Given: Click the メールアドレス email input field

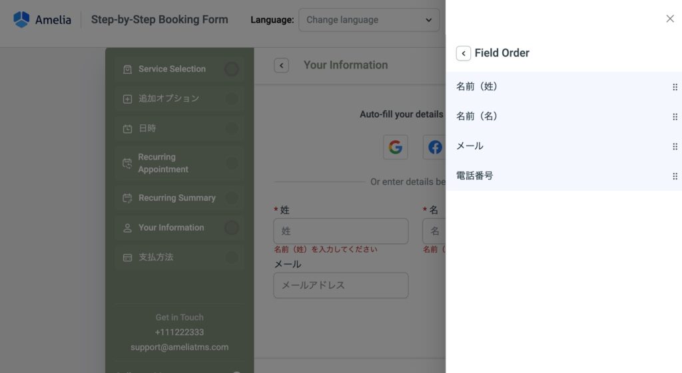Looking at the screenshot, I should coord(340,285).
